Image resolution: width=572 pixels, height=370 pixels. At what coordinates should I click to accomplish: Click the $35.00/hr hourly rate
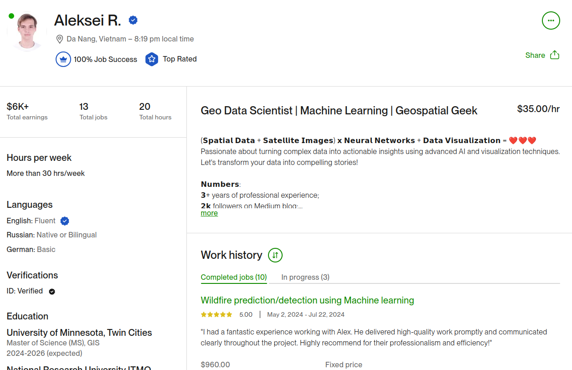[538, 109]
